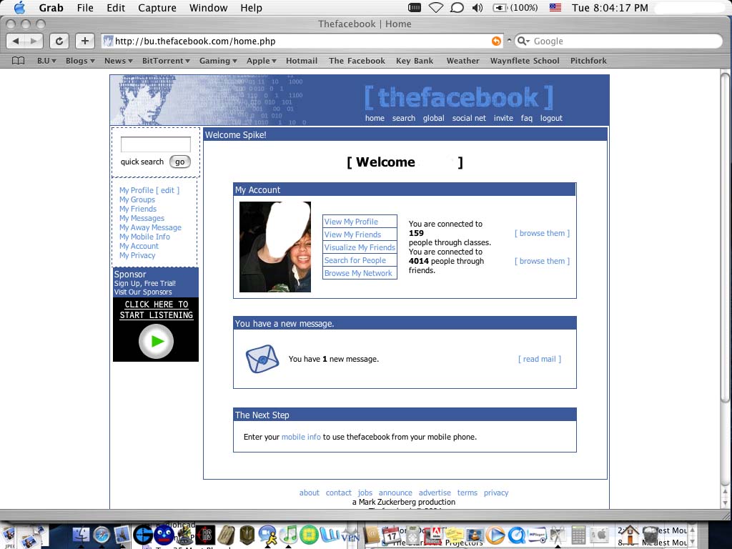Open the News bookmarks dropdown
The height and width of the screenshot is (549, 732).
pos(118,61)
